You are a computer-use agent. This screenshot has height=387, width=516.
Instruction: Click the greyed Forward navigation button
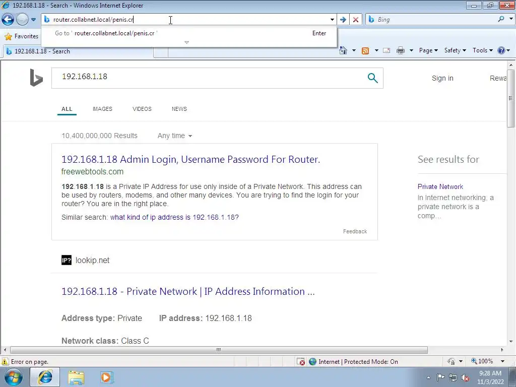coord(22,20)
